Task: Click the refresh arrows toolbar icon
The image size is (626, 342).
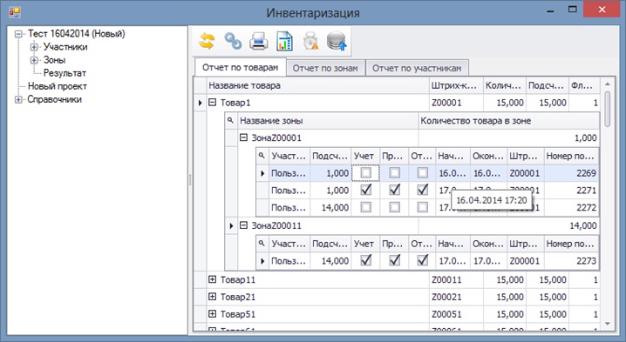Action: [x=207, y=41]
